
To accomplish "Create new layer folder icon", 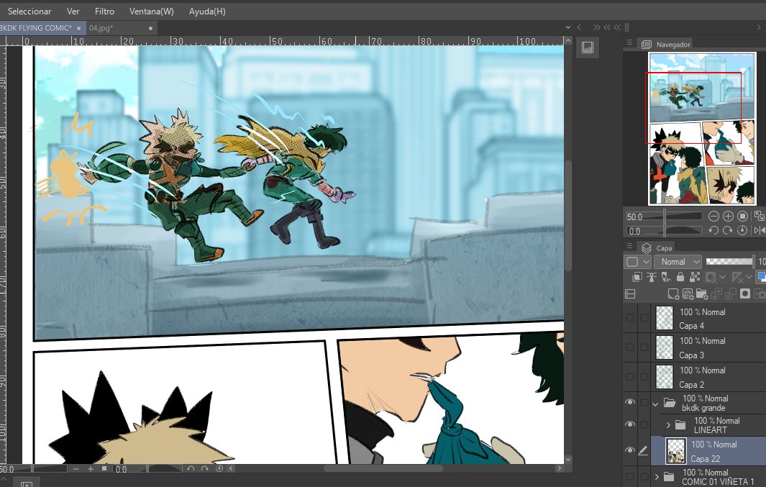I will [702, 293].
